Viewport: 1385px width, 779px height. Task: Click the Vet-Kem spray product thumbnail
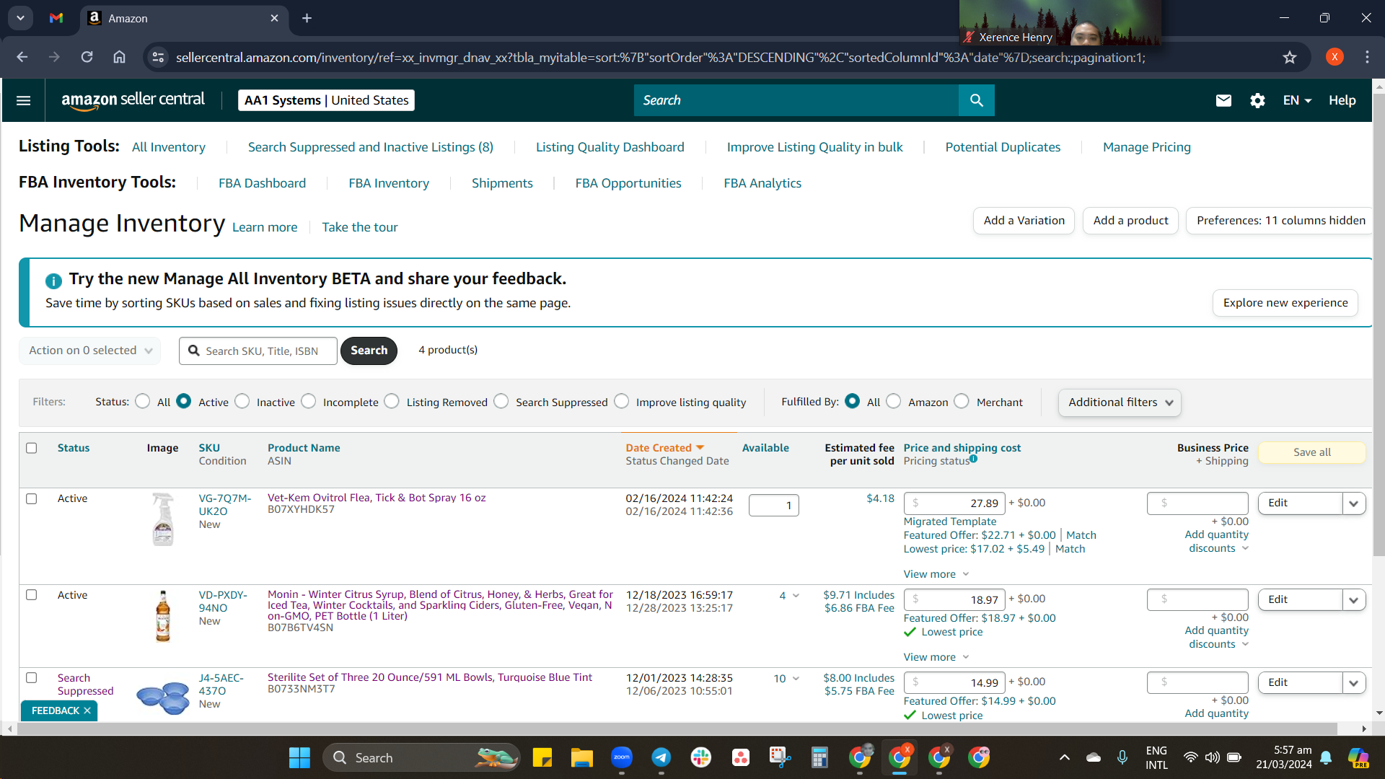pyautogui.click(x=163, y=519)
